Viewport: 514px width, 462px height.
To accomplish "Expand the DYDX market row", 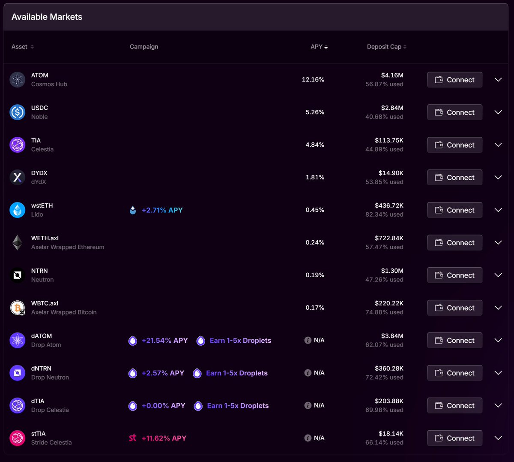I will tap(498, 178).
